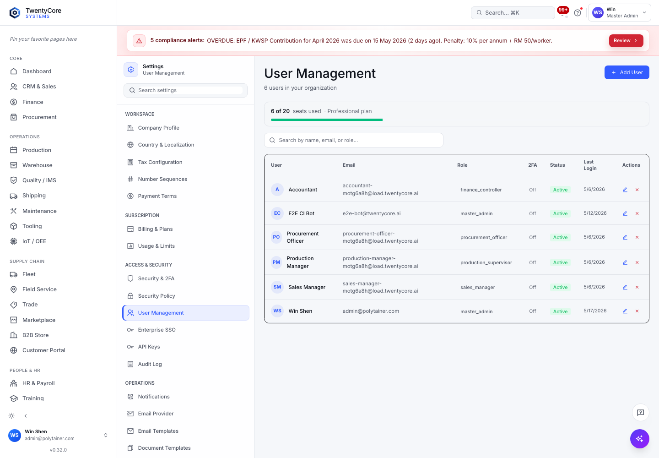Open the AI assistant sparkle button
659x458 pixels.
(x=640, y=439)
